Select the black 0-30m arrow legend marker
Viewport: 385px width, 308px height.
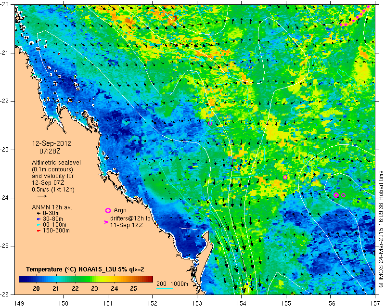[x=38, y=213]
